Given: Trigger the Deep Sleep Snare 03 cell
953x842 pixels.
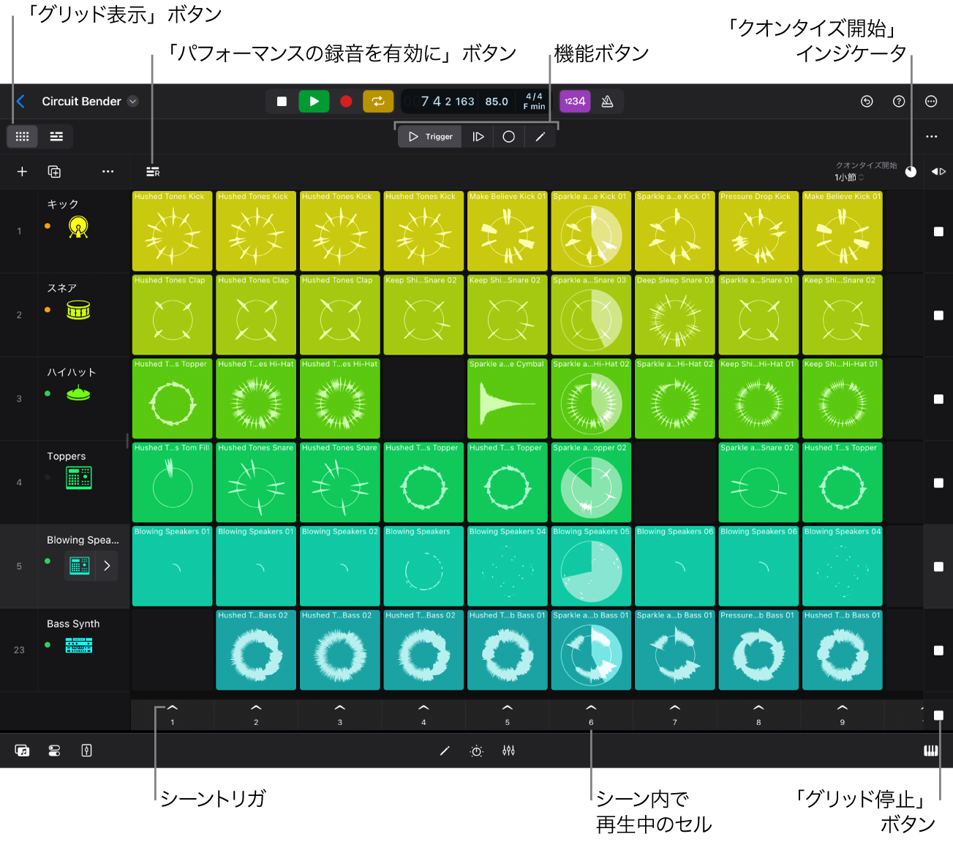Looking at the screenshot, I should (x=675, y=315).
